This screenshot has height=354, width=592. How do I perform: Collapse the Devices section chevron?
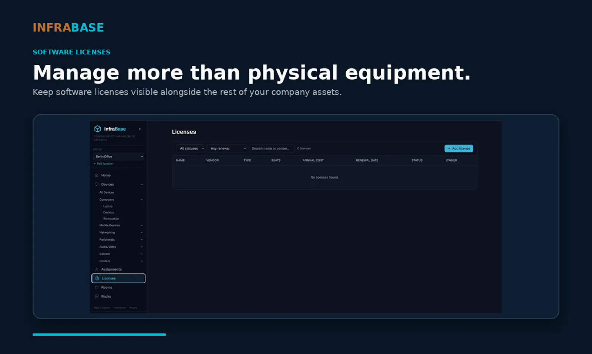pos(142,184)
